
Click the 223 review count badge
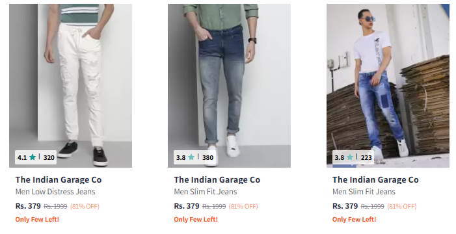366,157
